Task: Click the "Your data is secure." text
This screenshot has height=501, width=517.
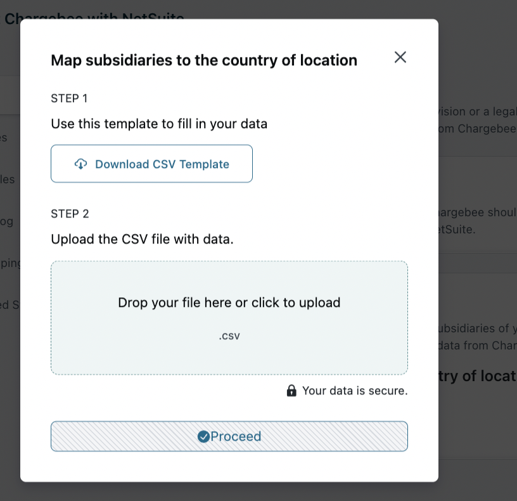Action: pos(355,391)
